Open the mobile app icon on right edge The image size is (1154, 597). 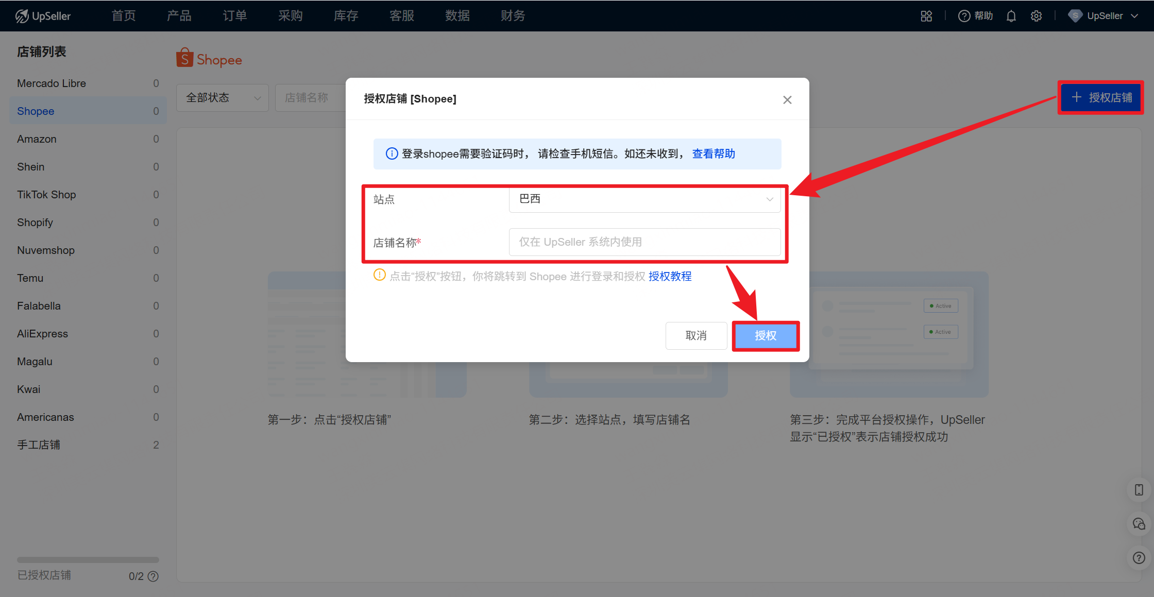(1138, 490)
